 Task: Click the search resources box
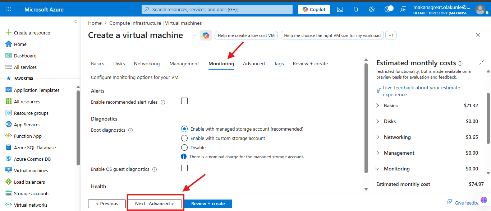click(217, 9)
